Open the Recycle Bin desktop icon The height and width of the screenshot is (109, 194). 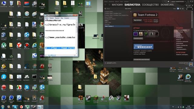point(12,4)
